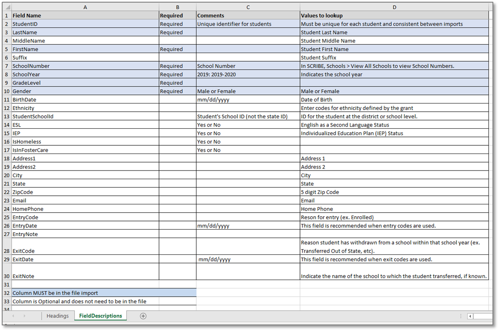Select row 1 header
Screen dimensions: 499x331
pyautogui.click(x=7, y=15)
